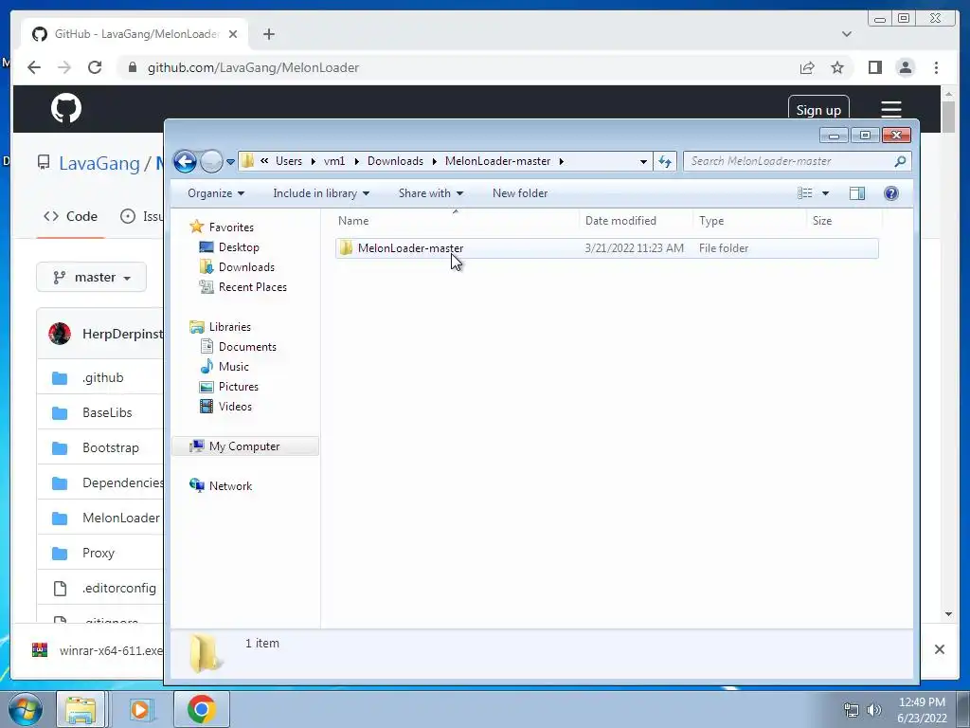
Task: Click the search magnifier icon in Explorer
Action: [x=900, y=161]
